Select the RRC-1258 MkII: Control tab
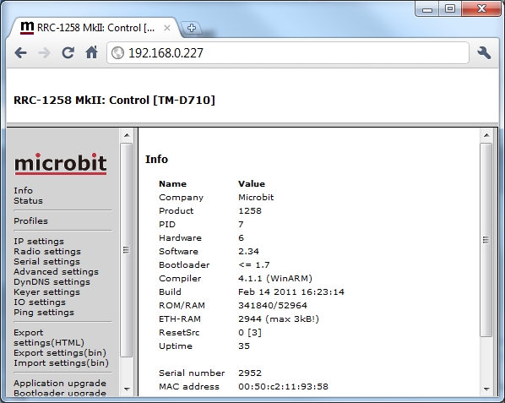This screenshot has width=505, height=403. pos(95,28)
